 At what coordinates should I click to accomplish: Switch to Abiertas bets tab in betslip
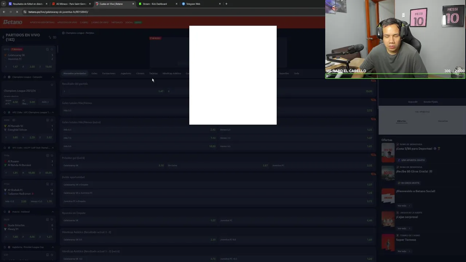tap(401, 121)
